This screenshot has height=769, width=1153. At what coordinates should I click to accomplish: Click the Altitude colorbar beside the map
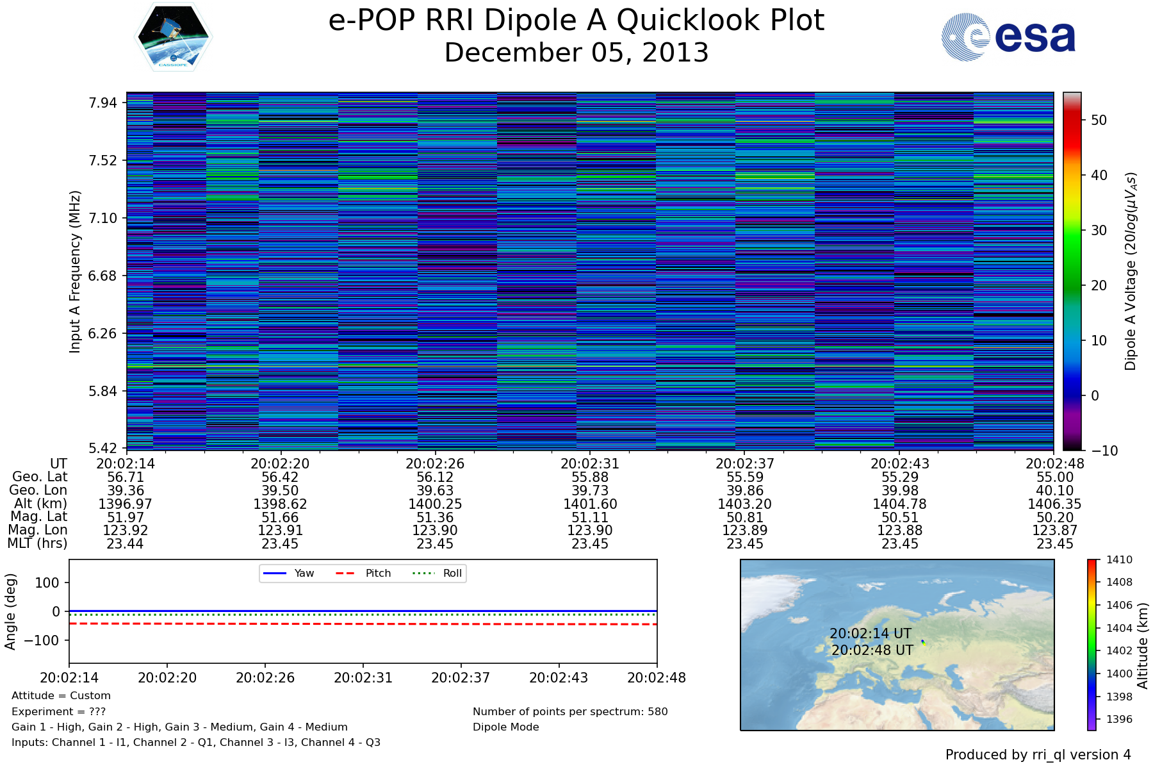coord(1092,645)
